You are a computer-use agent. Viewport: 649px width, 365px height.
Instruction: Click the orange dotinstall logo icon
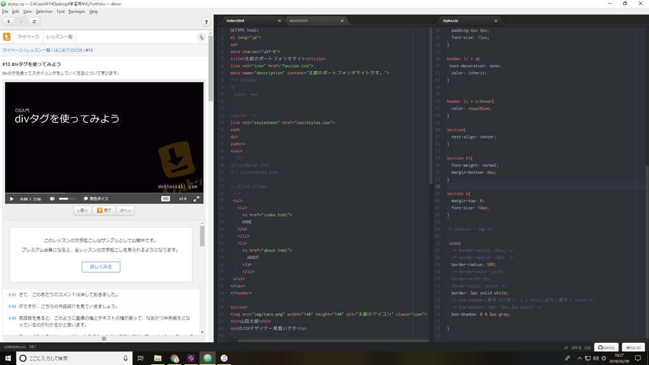pyautogui.click(x=6, y=36)
